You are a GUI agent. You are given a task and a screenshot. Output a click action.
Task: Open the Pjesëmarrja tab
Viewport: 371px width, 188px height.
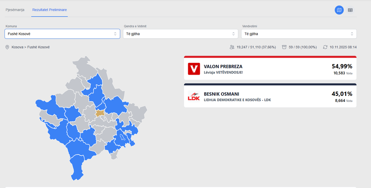[15, 9]
